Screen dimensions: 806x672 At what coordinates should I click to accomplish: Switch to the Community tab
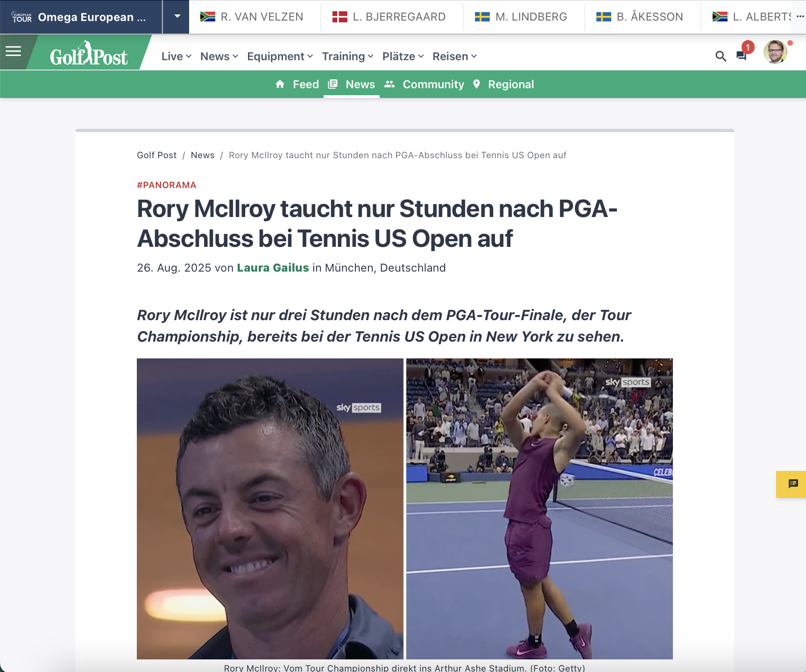[x=433, y=84]
